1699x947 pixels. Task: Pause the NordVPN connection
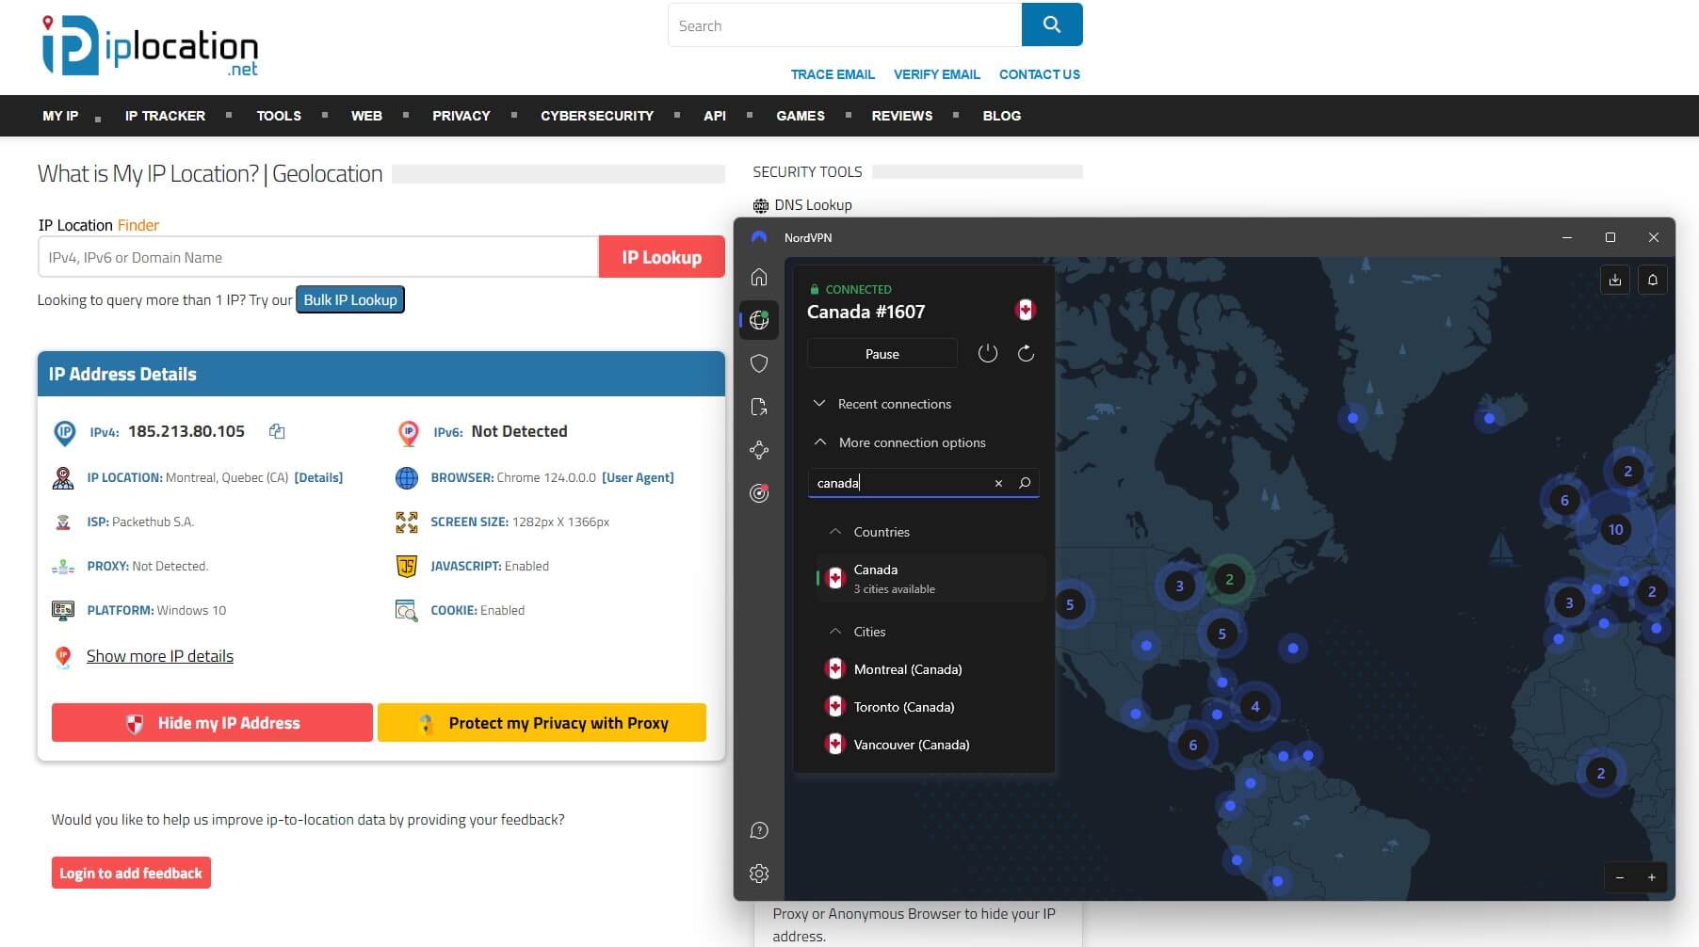(x=882, y=354)
